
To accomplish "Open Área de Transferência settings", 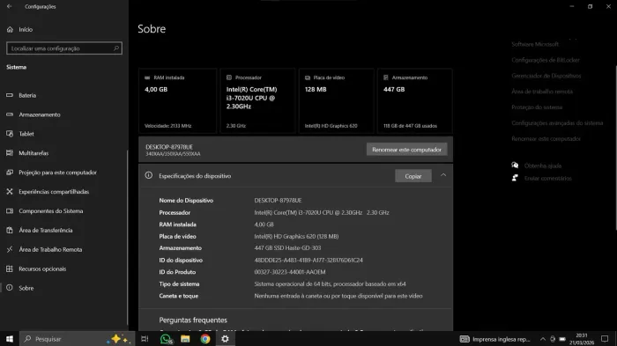I will (x=46, y=230).
